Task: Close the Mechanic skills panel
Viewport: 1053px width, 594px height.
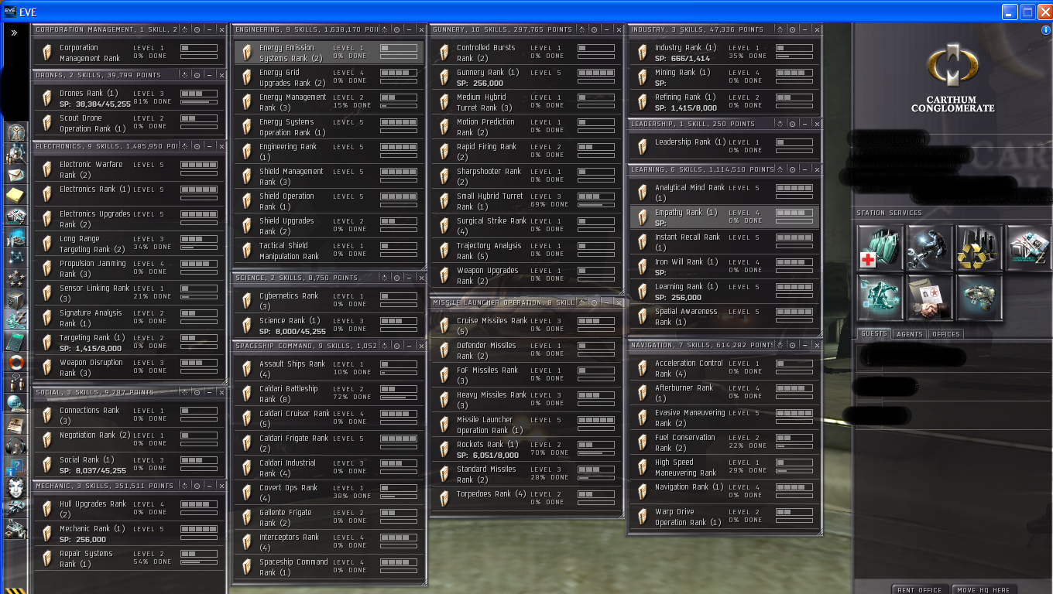Action: [222, 486]
